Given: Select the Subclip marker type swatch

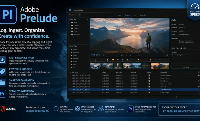Looking at the screenshot, I should point(71,49).
